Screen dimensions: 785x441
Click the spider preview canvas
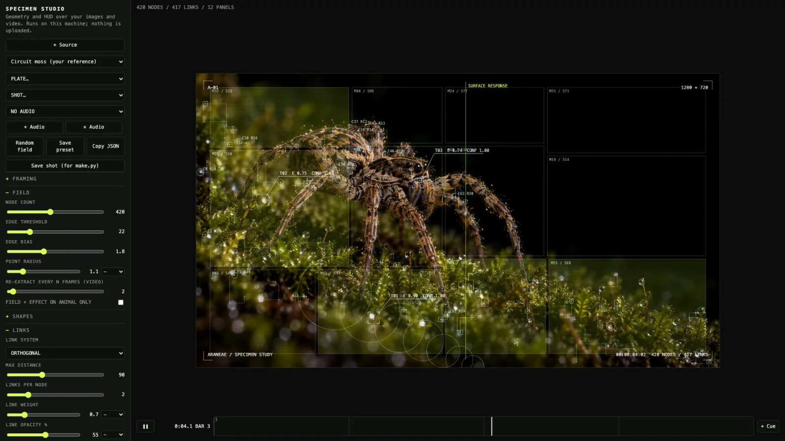[x=458, y=220]
